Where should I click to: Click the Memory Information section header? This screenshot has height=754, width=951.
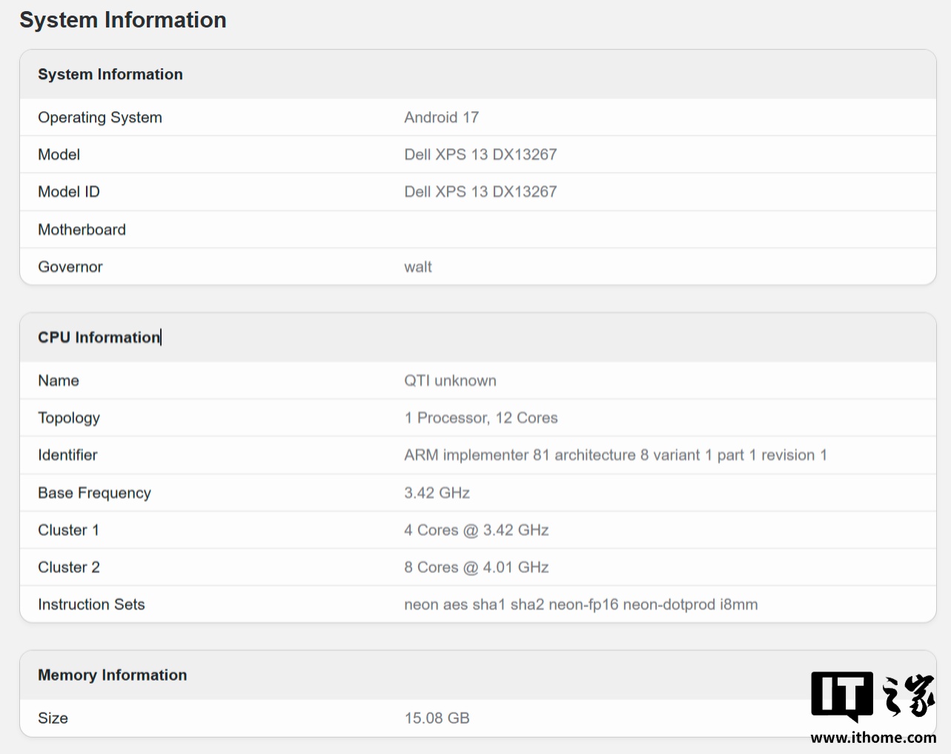(x=113, y=675)
